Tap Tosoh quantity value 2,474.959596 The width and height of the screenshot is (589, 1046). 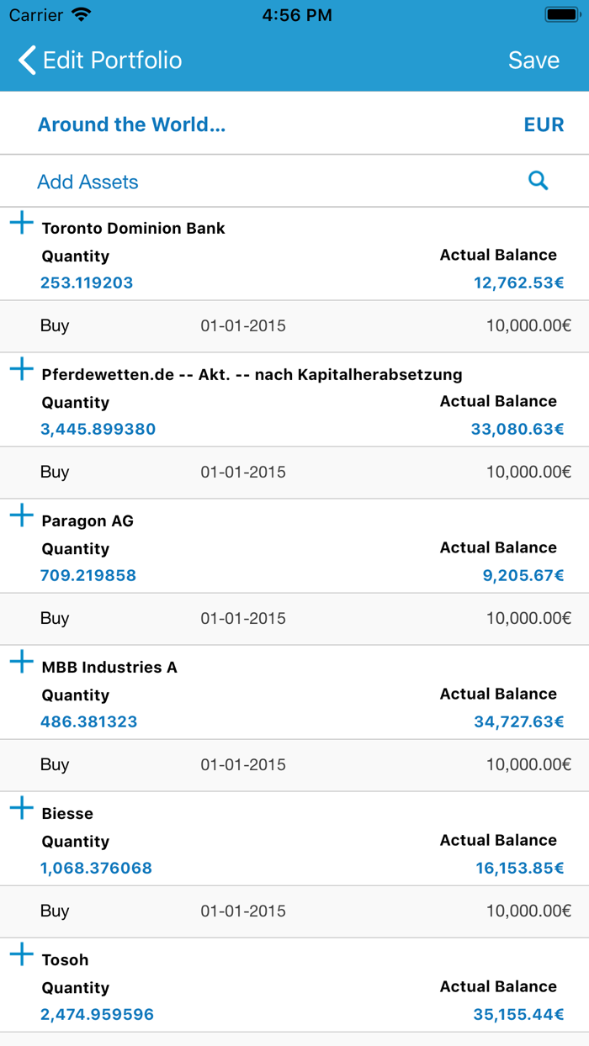[97, 1014]
